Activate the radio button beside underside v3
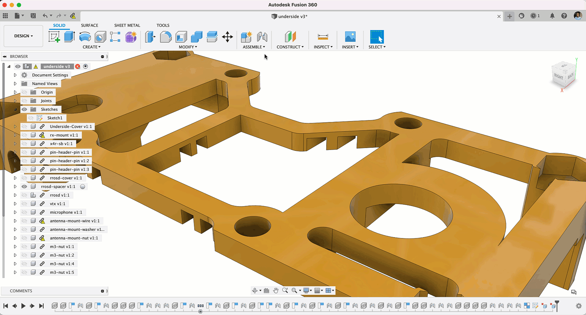This screenshot has height=315, width=586. pyautogui.click(x=85, y=66)
